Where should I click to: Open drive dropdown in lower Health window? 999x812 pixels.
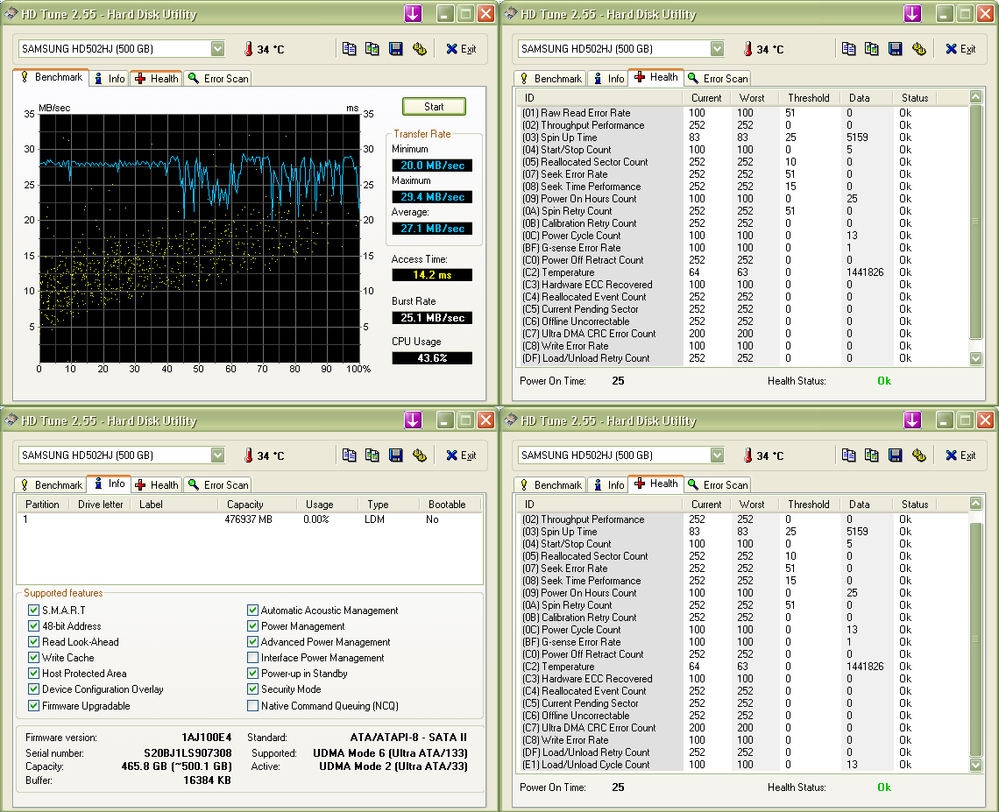718,455
